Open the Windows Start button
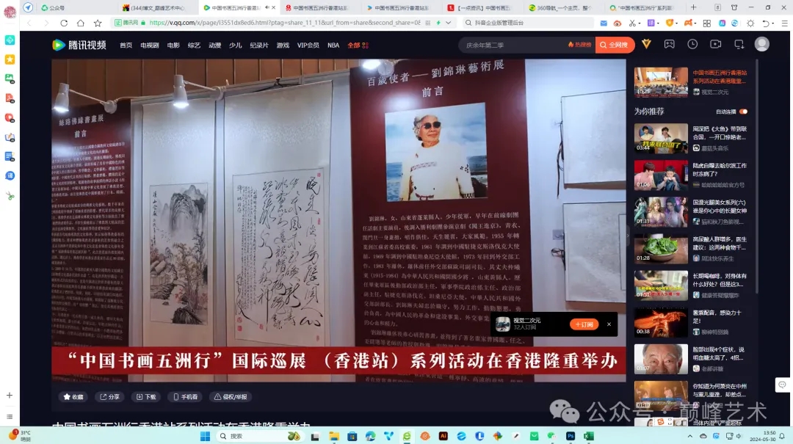This screenshot has width=793, height=444. pos(205,436)
